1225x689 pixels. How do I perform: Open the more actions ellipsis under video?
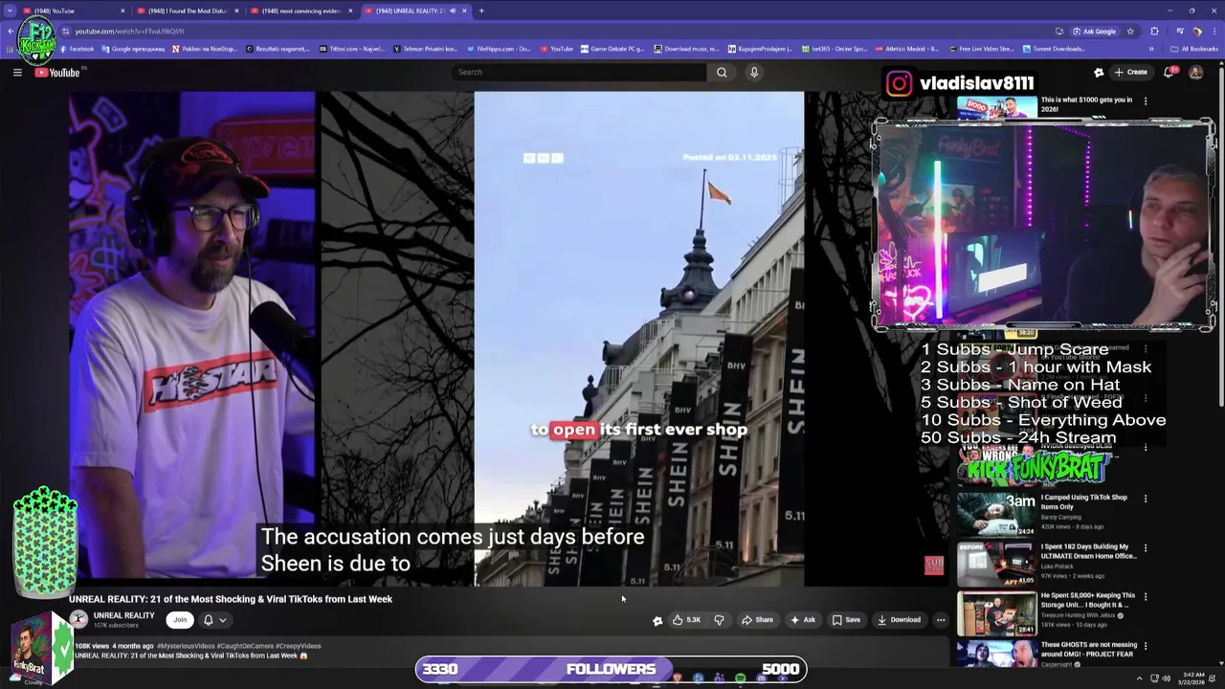tap(941, 620)
